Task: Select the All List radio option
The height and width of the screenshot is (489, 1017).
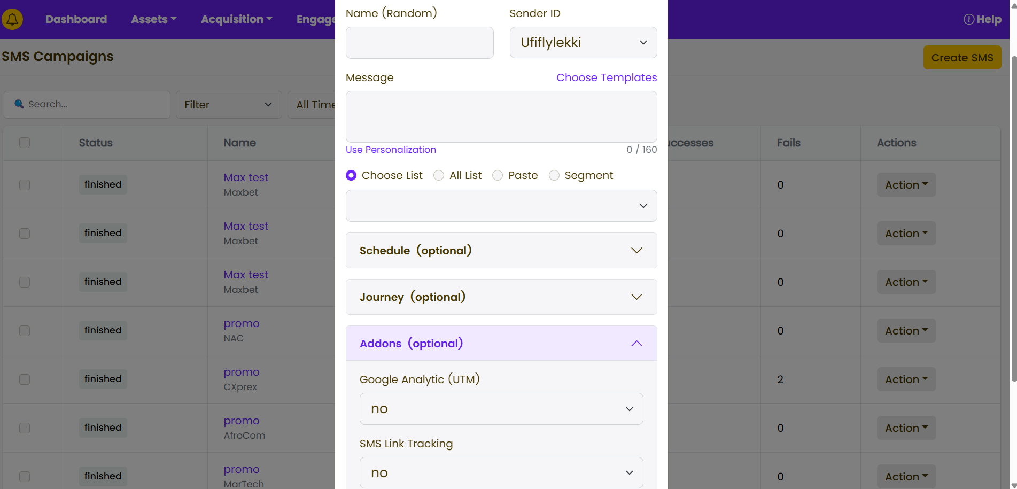Action: click(439, 175)
